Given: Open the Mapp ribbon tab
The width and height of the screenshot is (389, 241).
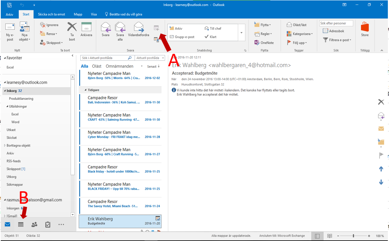Looking at the screenshot, I should [78, 14].
